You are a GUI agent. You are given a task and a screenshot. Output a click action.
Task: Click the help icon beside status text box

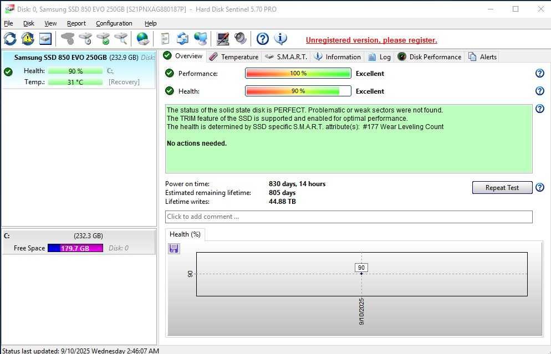pos(540,109)
